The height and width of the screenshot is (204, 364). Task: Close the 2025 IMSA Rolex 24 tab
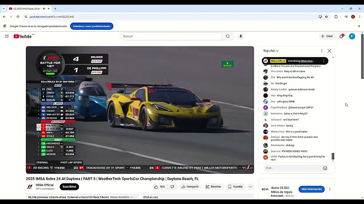49,9
